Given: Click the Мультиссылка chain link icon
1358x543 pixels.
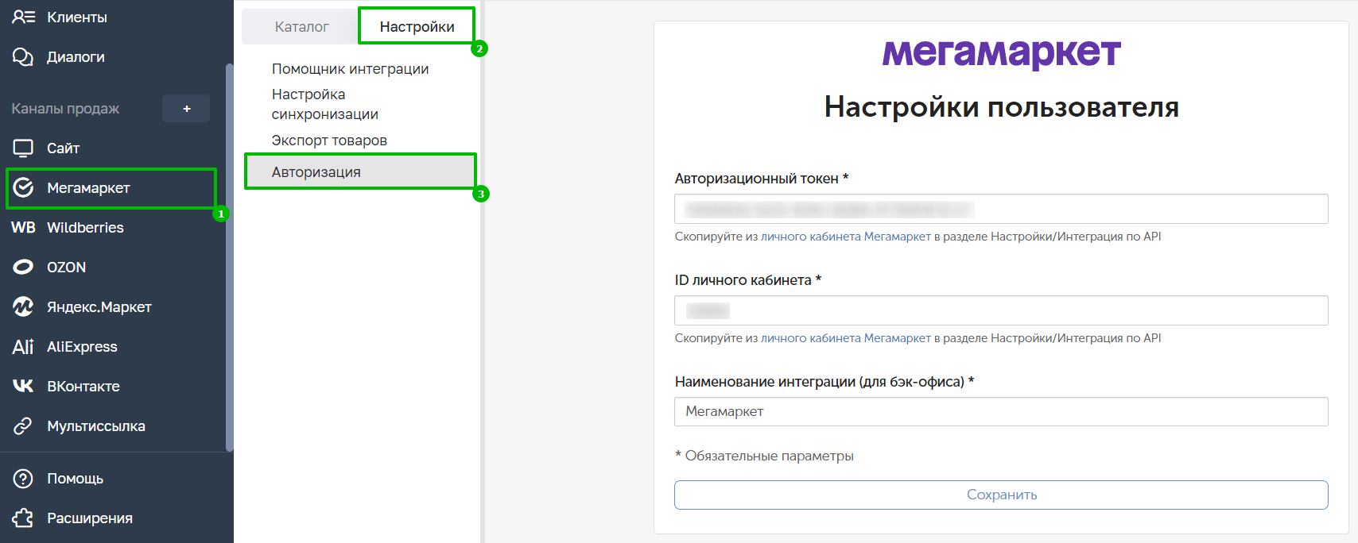Looking at the screenshot, I should point(23,426).
